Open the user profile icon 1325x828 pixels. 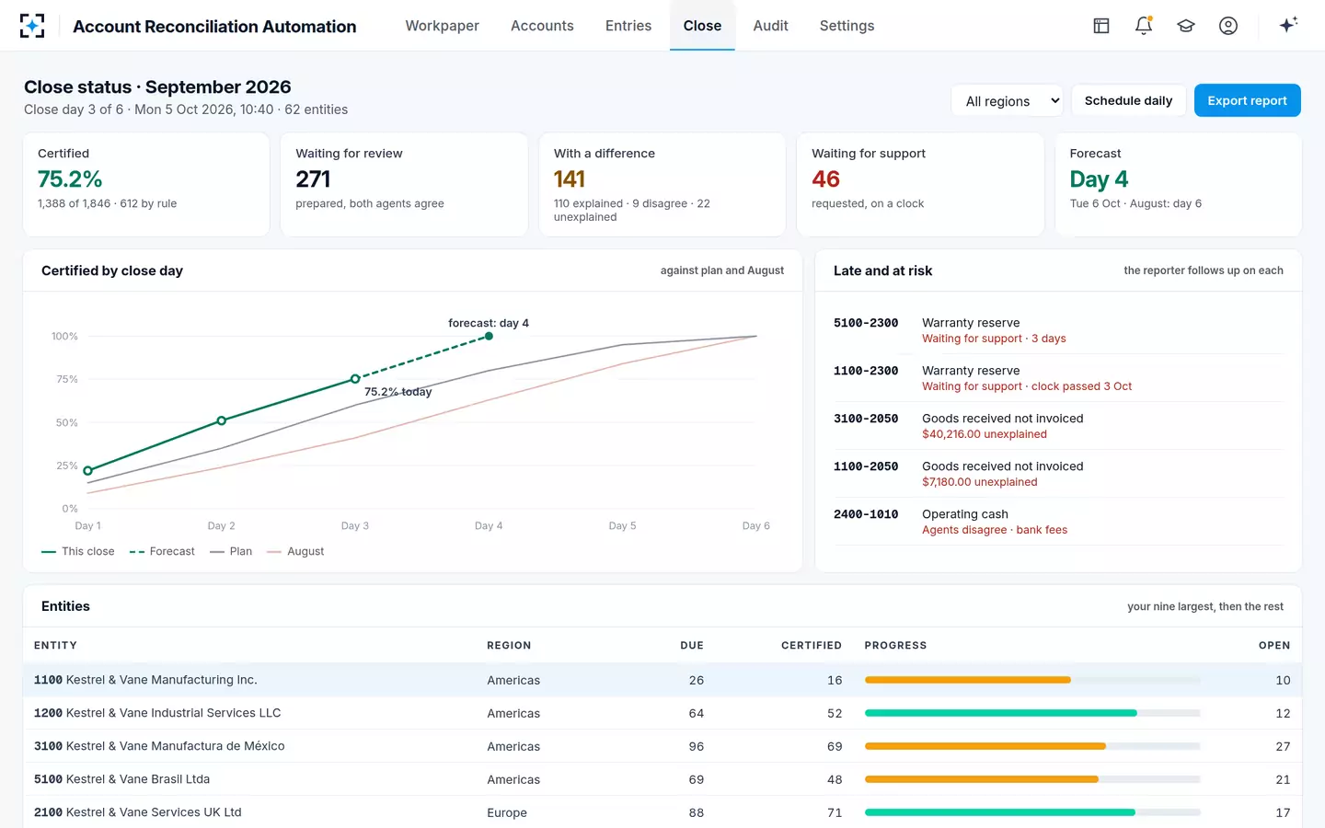coord(1228,26)
